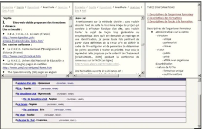The image size is (202, 129).
Task: Open link 3 Descriptives de l'accès à la formation
Action: click(x=170, y=21)
